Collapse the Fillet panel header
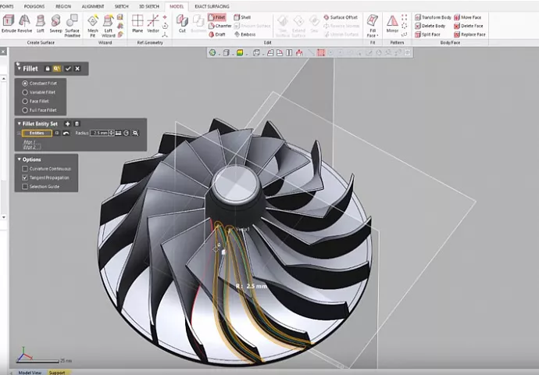This screenshot has height=375, width=539. (20, 69)
